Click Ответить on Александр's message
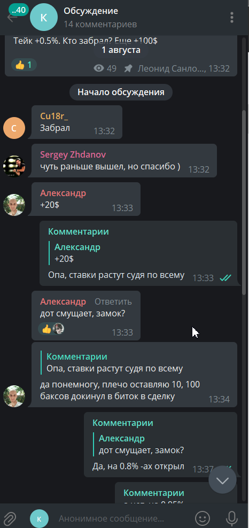Screen dimensions: 249x528 coord(113,302)
